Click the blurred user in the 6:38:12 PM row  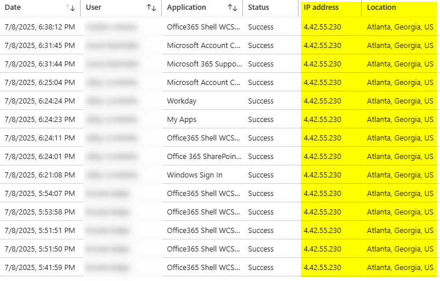(111, 27)
